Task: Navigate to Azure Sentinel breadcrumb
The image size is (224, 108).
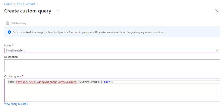Action: coord(26,4)
